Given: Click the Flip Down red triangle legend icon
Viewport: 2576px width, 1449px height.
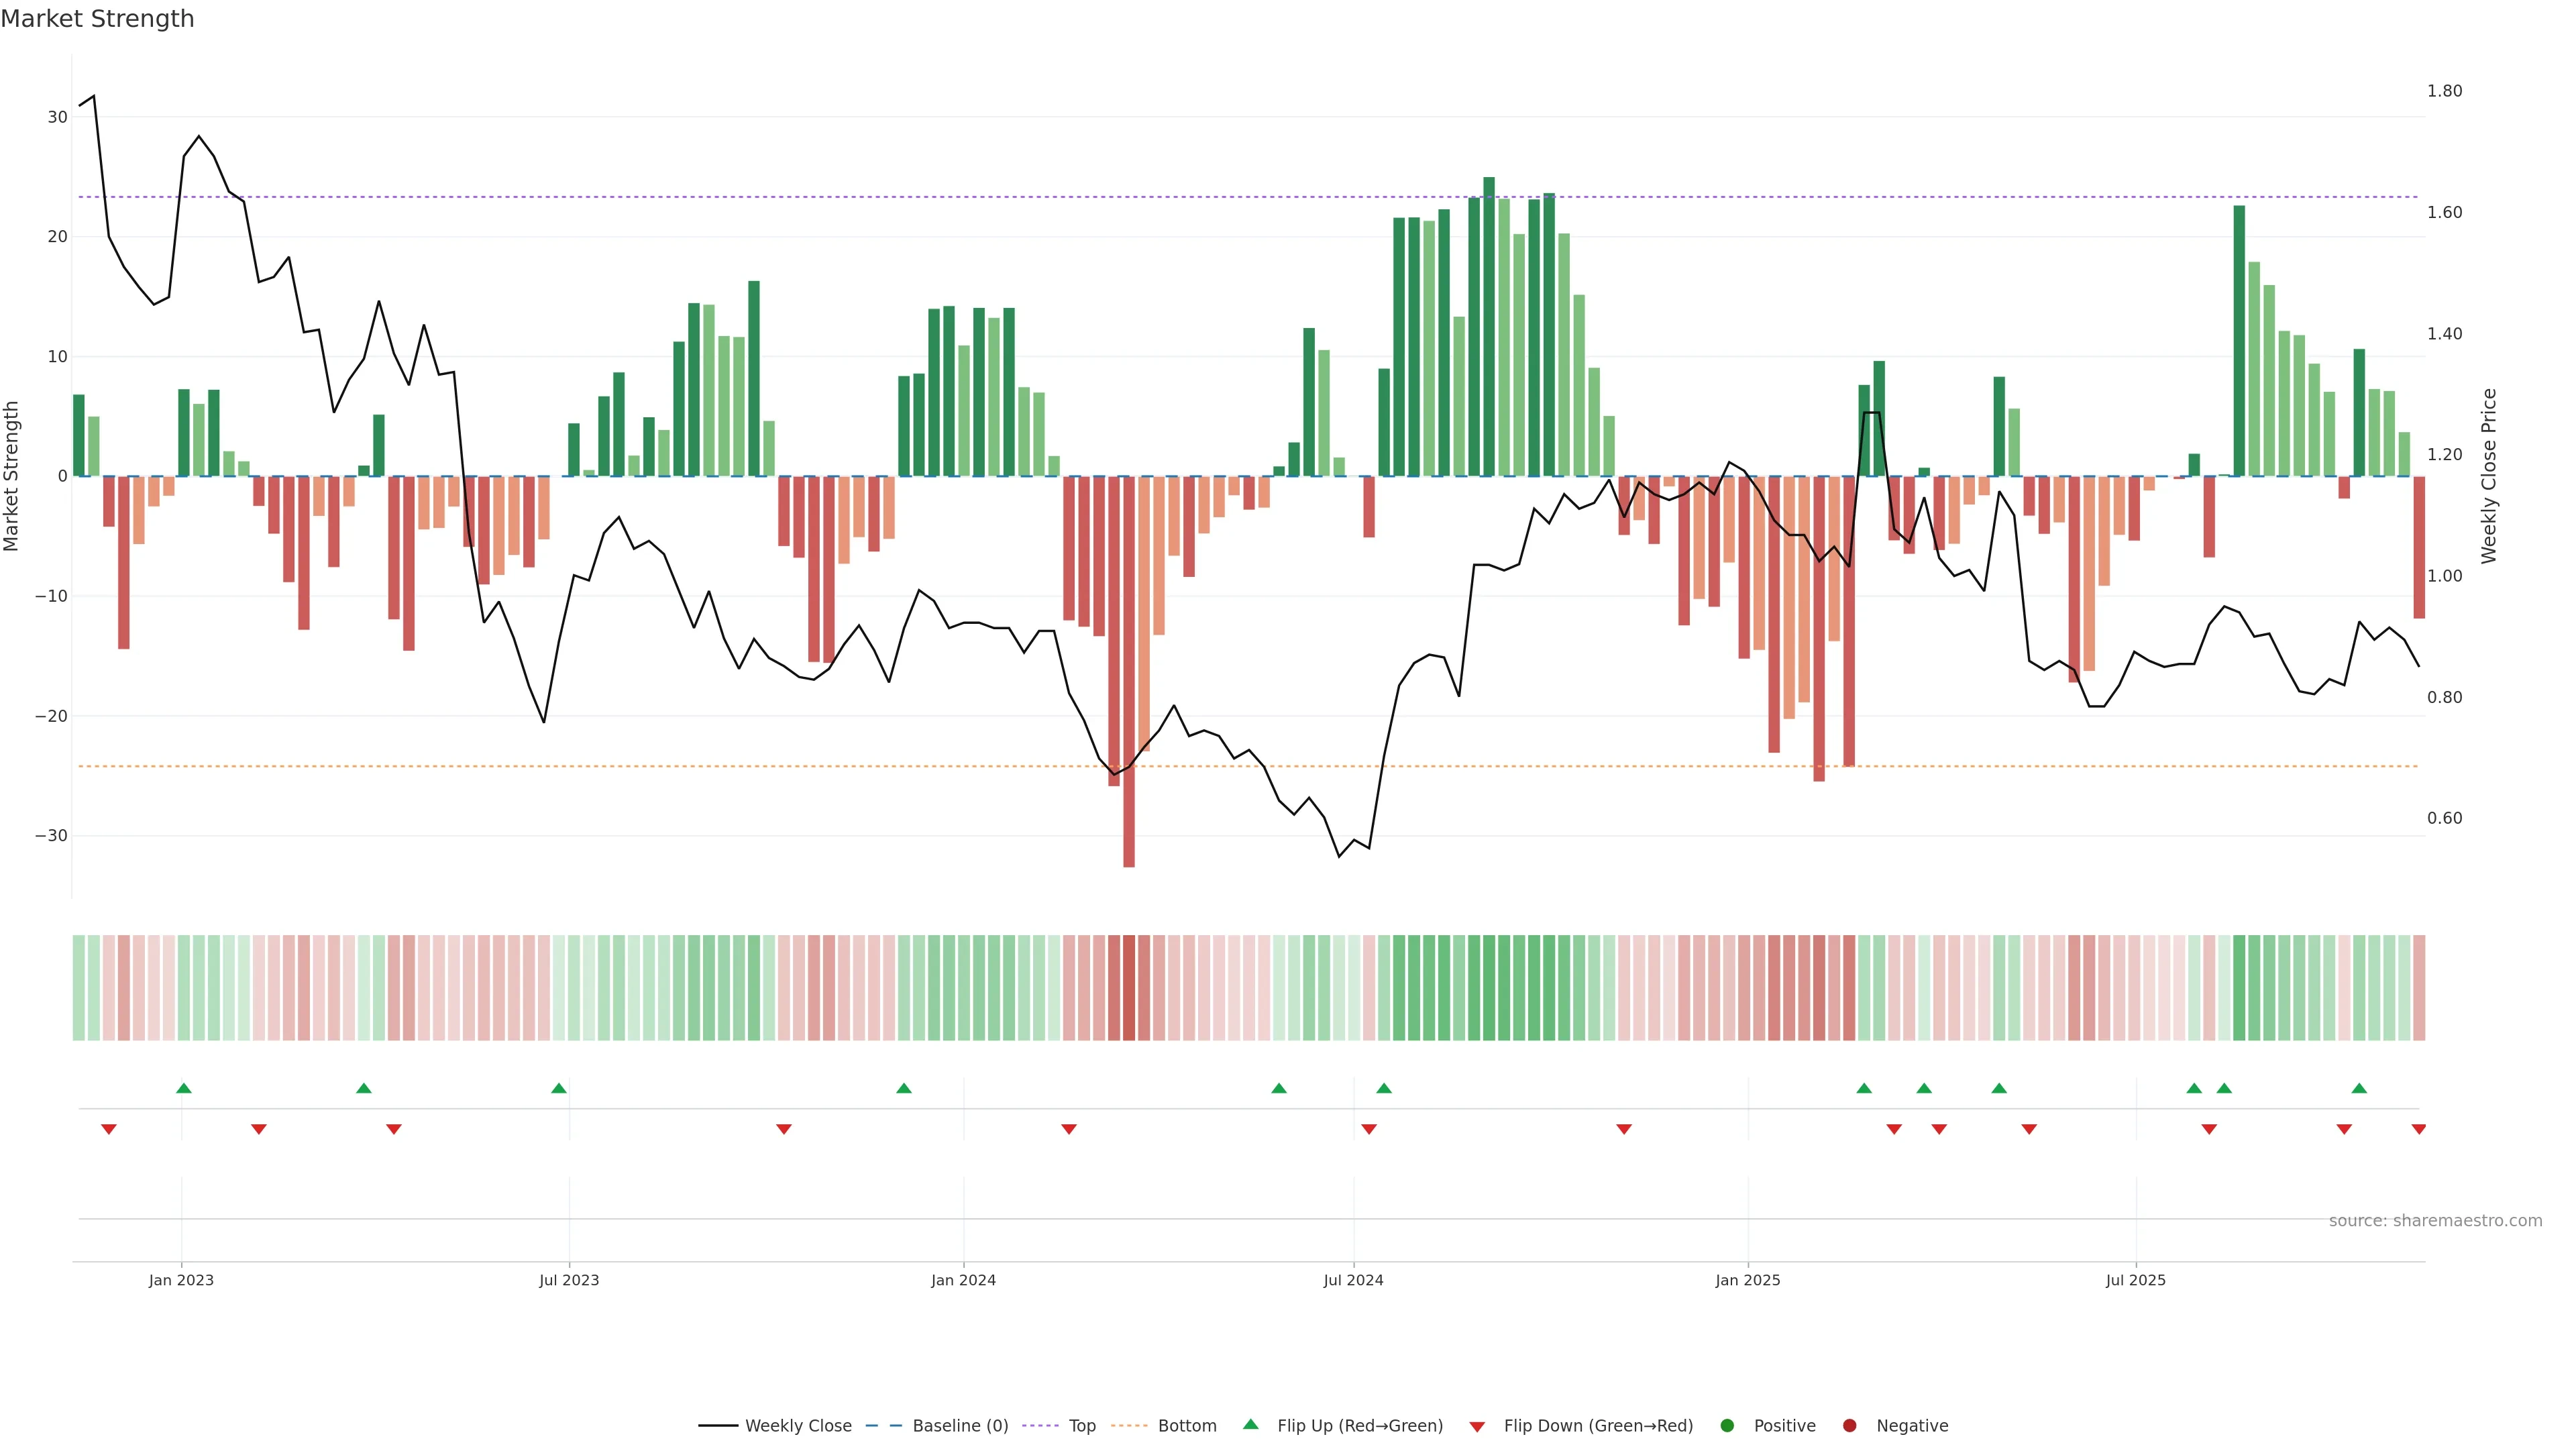Looking at the screenshot, I should coord(1477,1426).
